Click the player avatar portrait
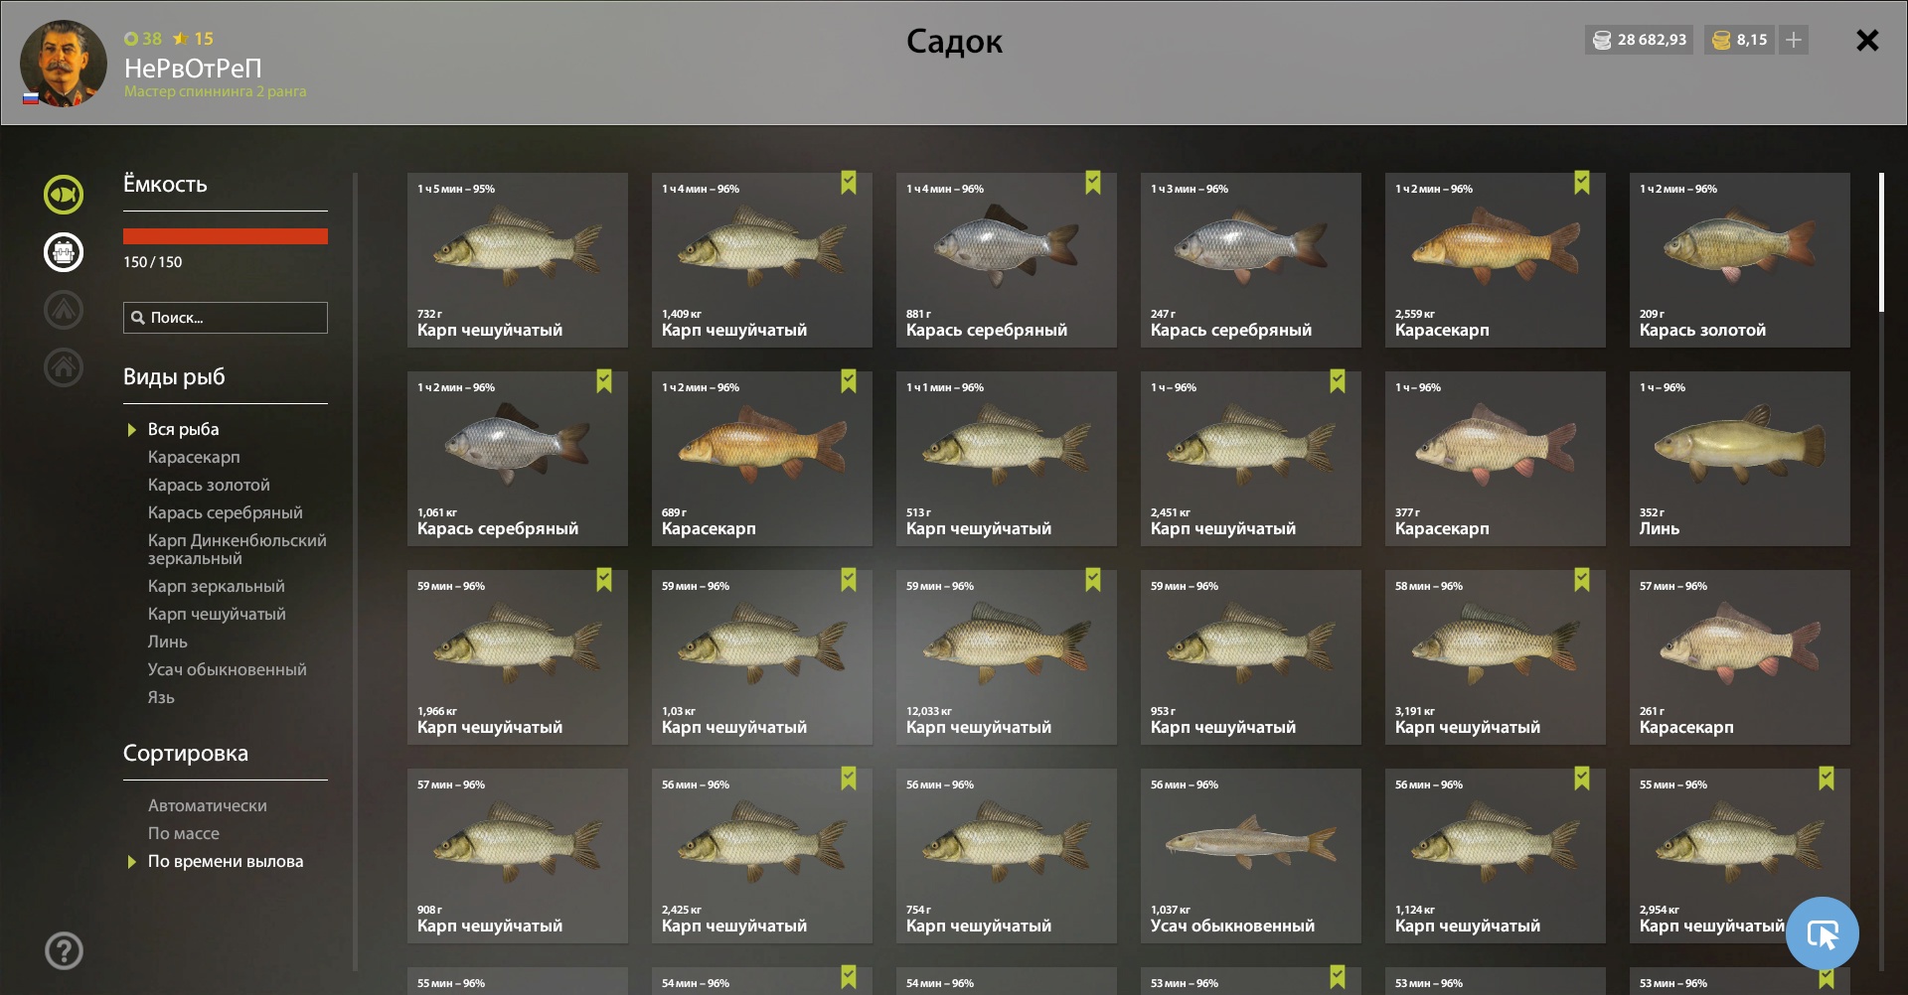The width and height of the screenshot is (1908, 995). (64, 64)
